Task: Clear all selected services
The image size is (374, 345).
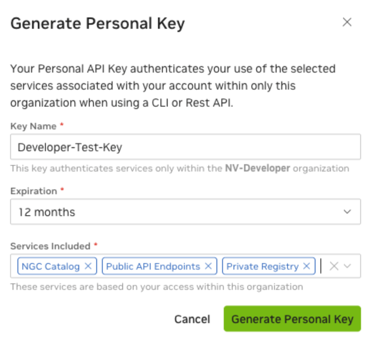Action: 334,266
